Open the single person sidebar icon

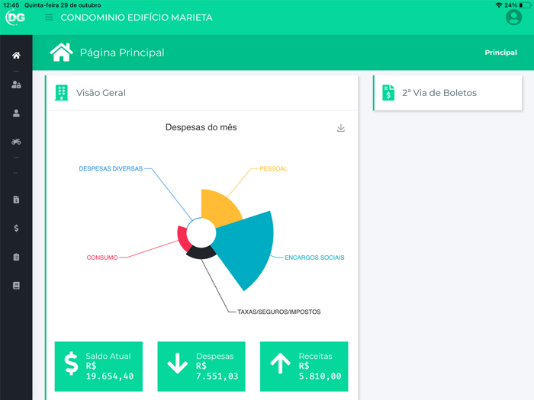(16, 113)
